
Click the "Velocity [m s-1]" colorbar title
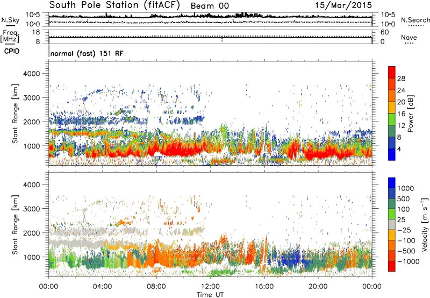coord(425,224)
